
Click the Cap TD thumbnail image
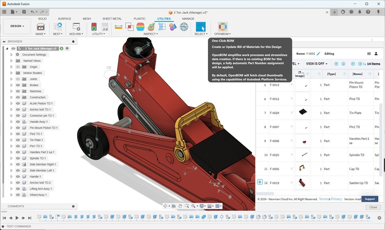[302, 168]
